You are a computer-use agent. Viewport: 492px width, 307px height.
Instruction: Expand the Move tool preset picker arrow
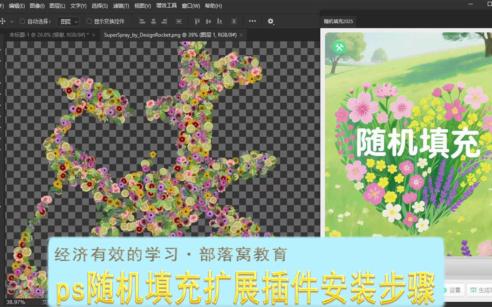point(12,21)
